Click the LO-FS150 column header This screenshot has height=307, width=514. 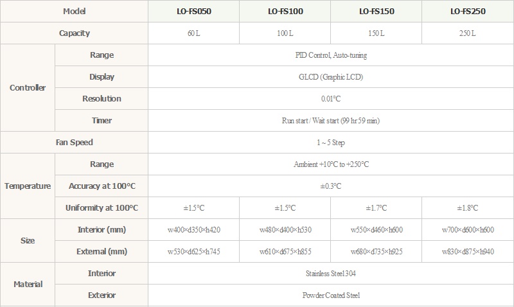377,12
